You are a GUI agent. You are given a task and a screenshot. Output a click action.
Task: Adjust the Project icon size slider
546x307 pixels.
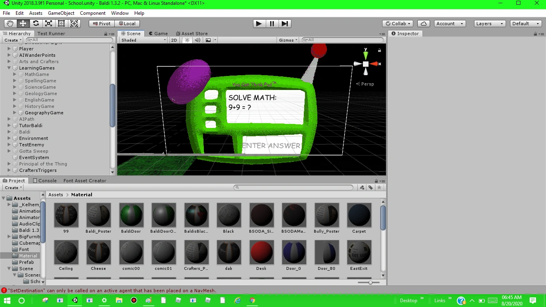(371, 283)
